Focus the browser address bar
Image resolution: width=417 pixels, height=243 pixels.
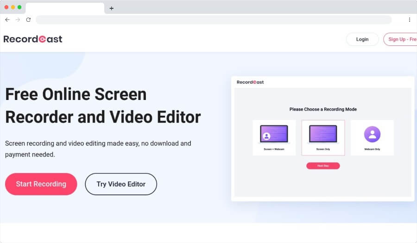click(214, 19)
